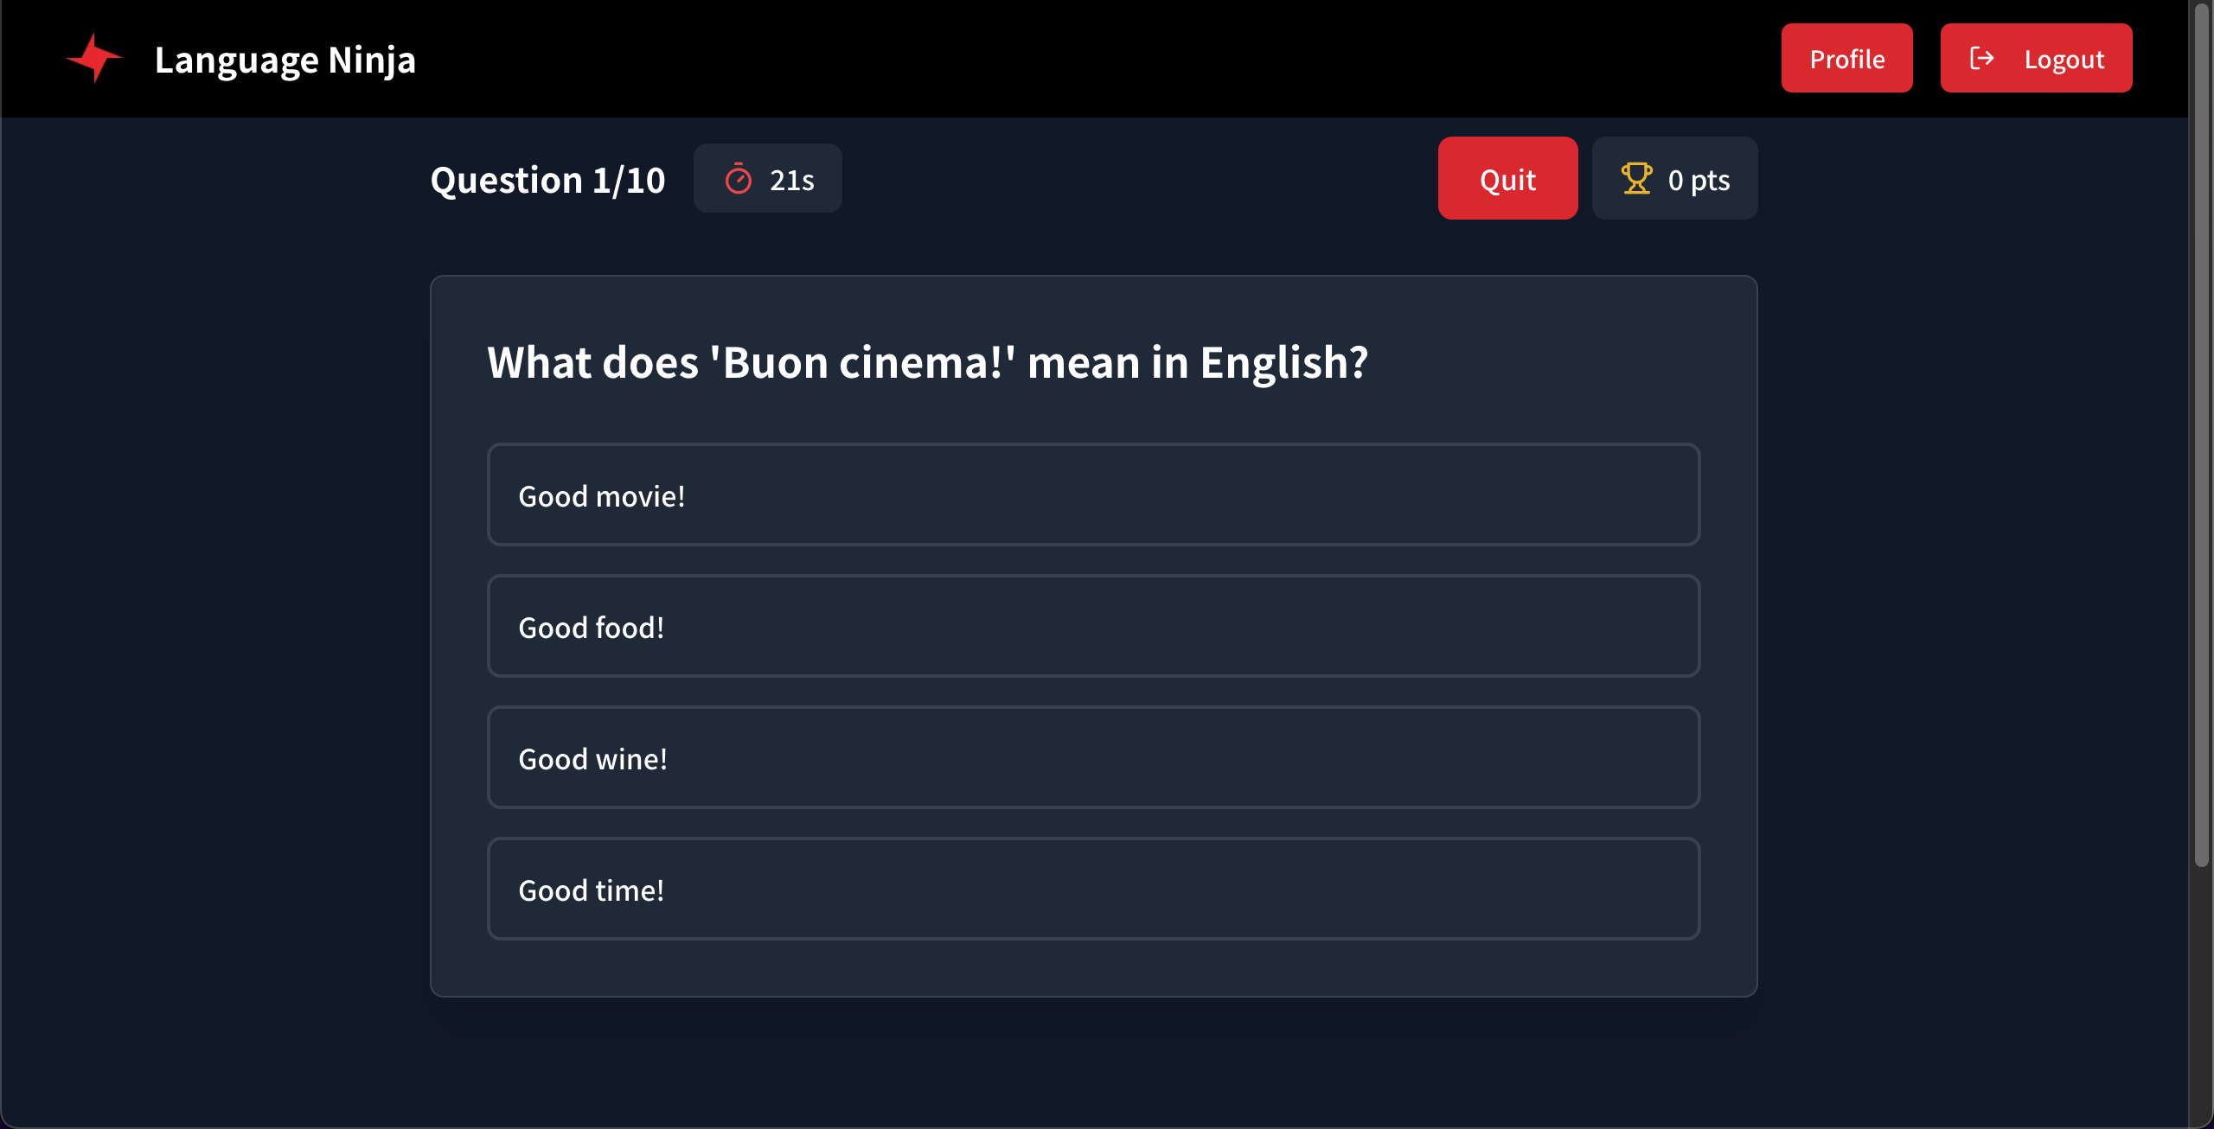This screenshot has height=1129, width=2214.
Task: Click the red stopwatch timer icon
Action: (x=739, y=177)
